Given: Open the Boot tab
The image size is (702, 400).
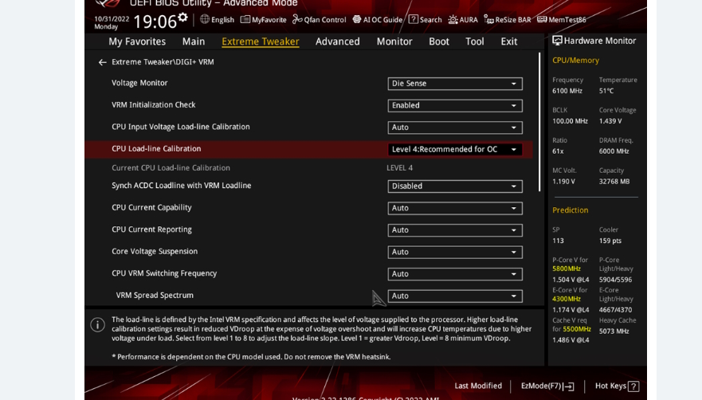Looking at the screenshot, I should tap(439, 41).
